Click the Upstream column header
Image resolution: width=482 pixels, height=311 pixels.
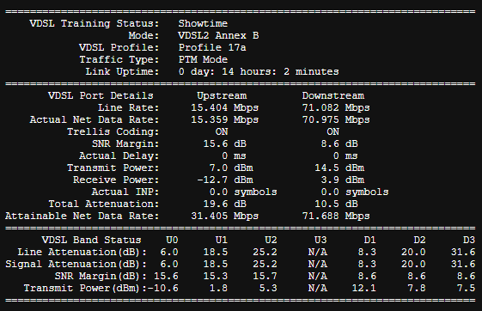(222, 95)
